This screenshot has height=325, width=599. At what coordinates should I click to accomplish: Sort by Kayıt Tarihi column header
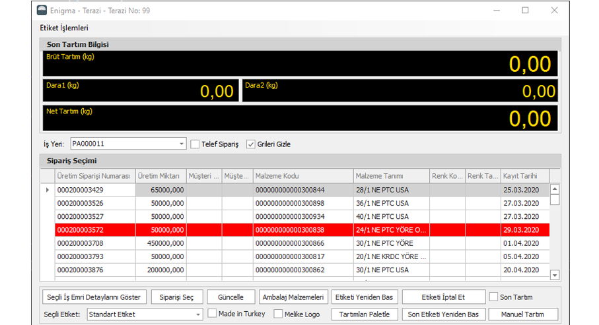click(525, 176)
